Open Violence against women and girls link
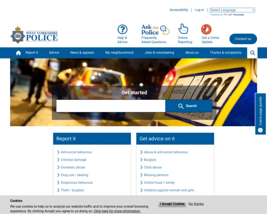 tap(169, 190)
